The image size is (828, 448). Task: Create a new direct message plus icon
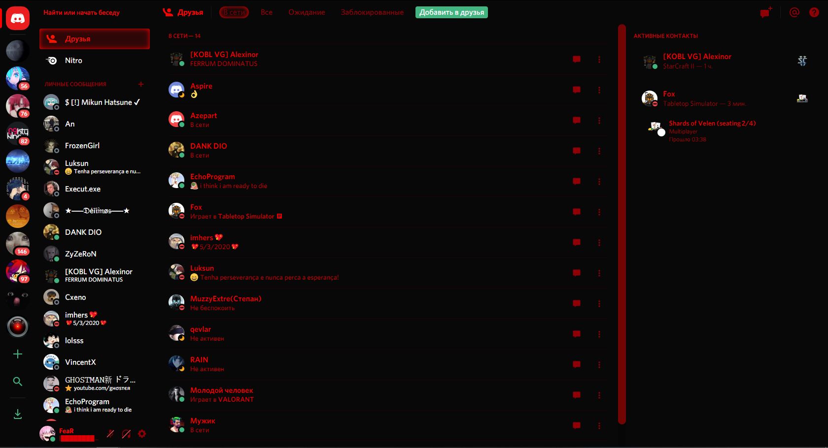(x=141, y=84)
